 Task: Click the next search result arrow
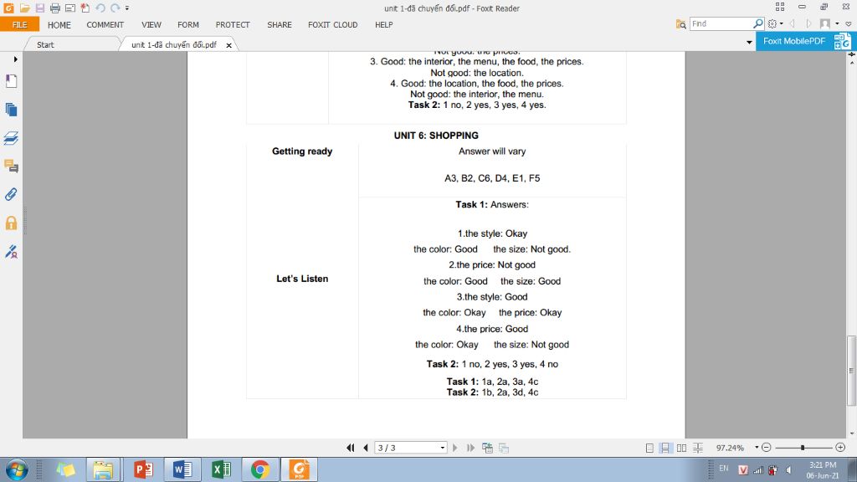(809, 24)
